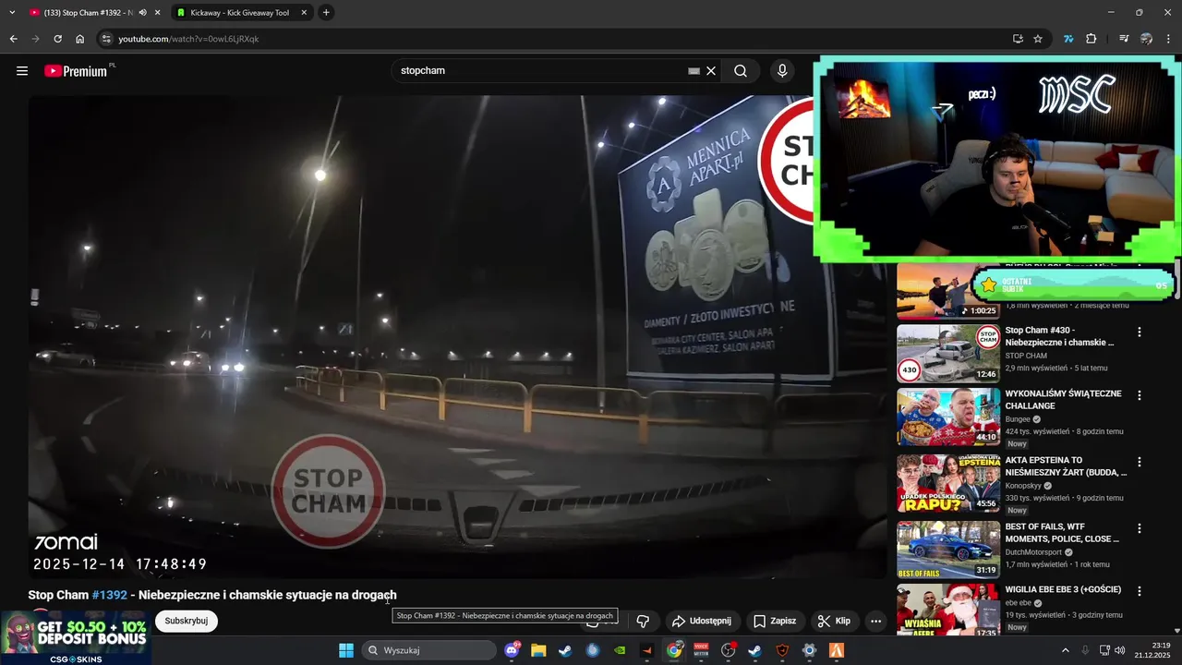Show hidden system tray icons
The height and width of the screenshot is (665, 1182).
coord(1065,650)
